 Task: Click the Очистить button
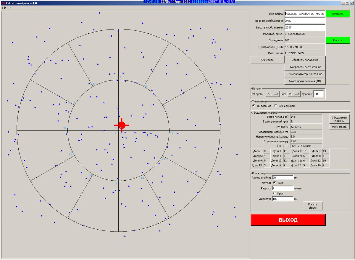(267, 60)
